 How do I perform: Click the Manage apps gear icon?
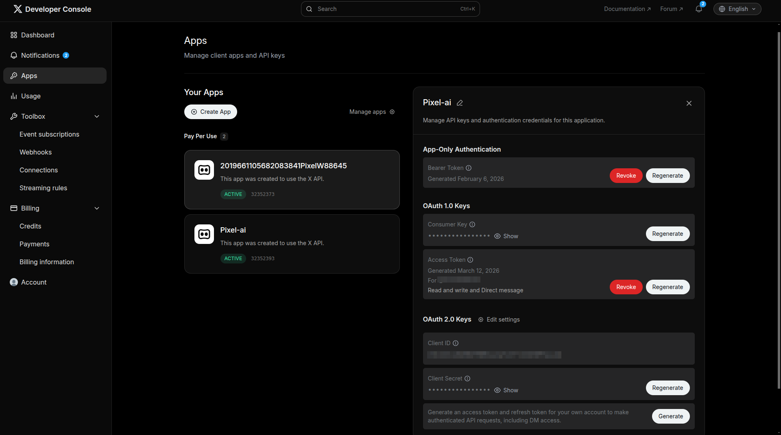(x=392, y=112)
